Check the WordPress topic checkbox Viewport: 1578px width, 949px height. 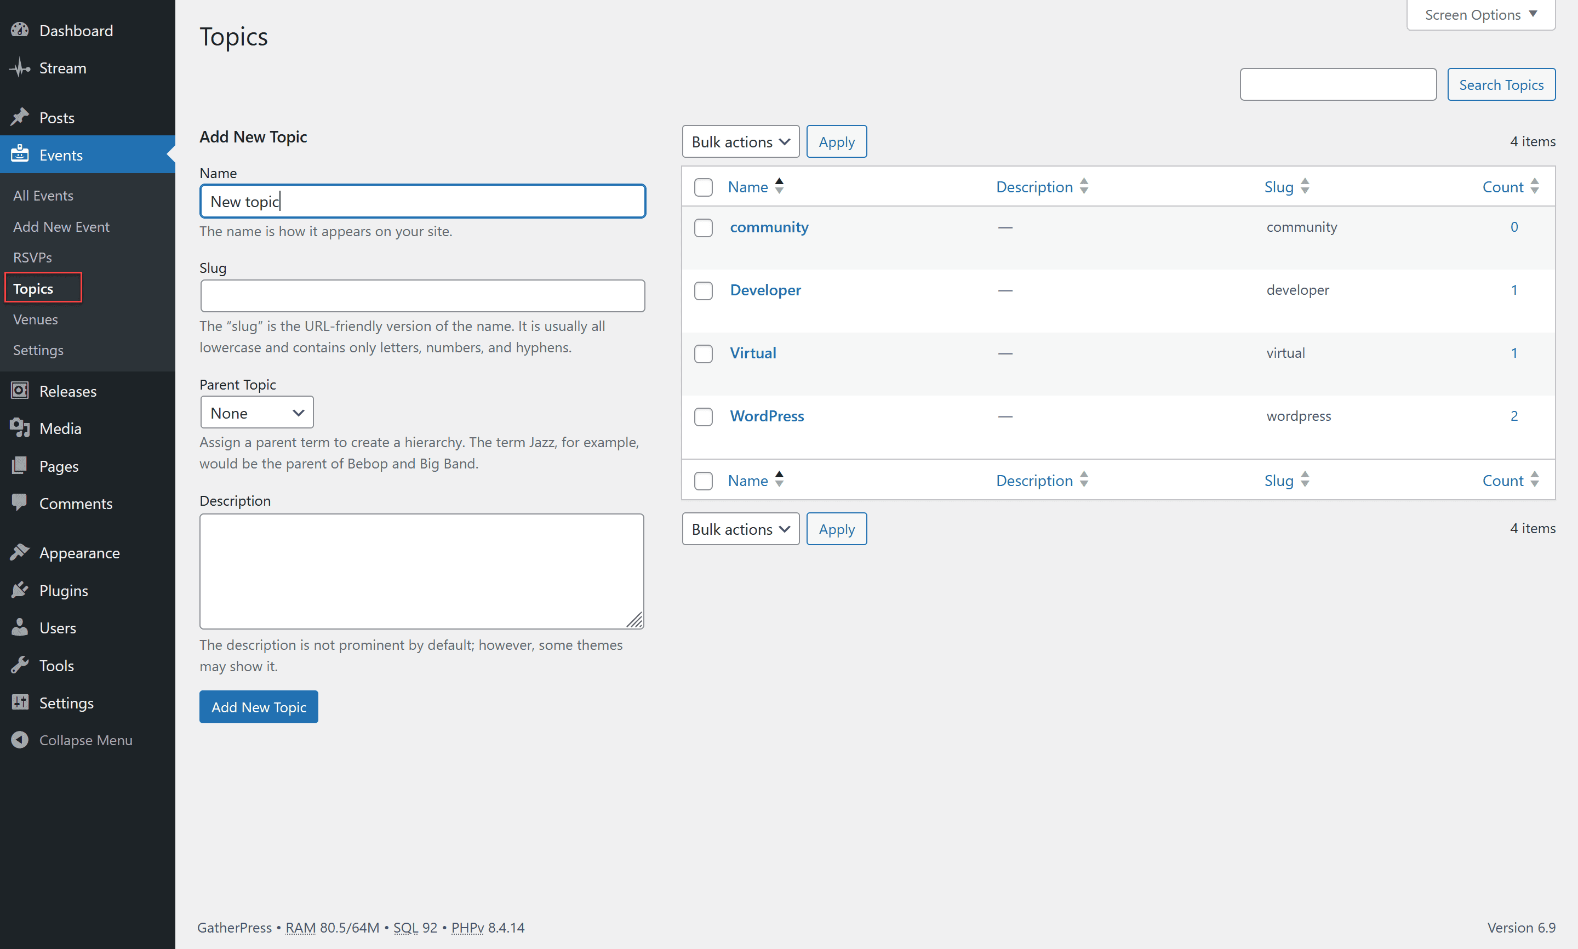coord(704,417)
